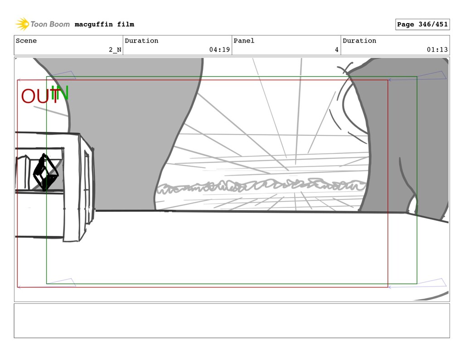Click the panel number value '4'
464x359 pixels.
[x=337, y=50]
